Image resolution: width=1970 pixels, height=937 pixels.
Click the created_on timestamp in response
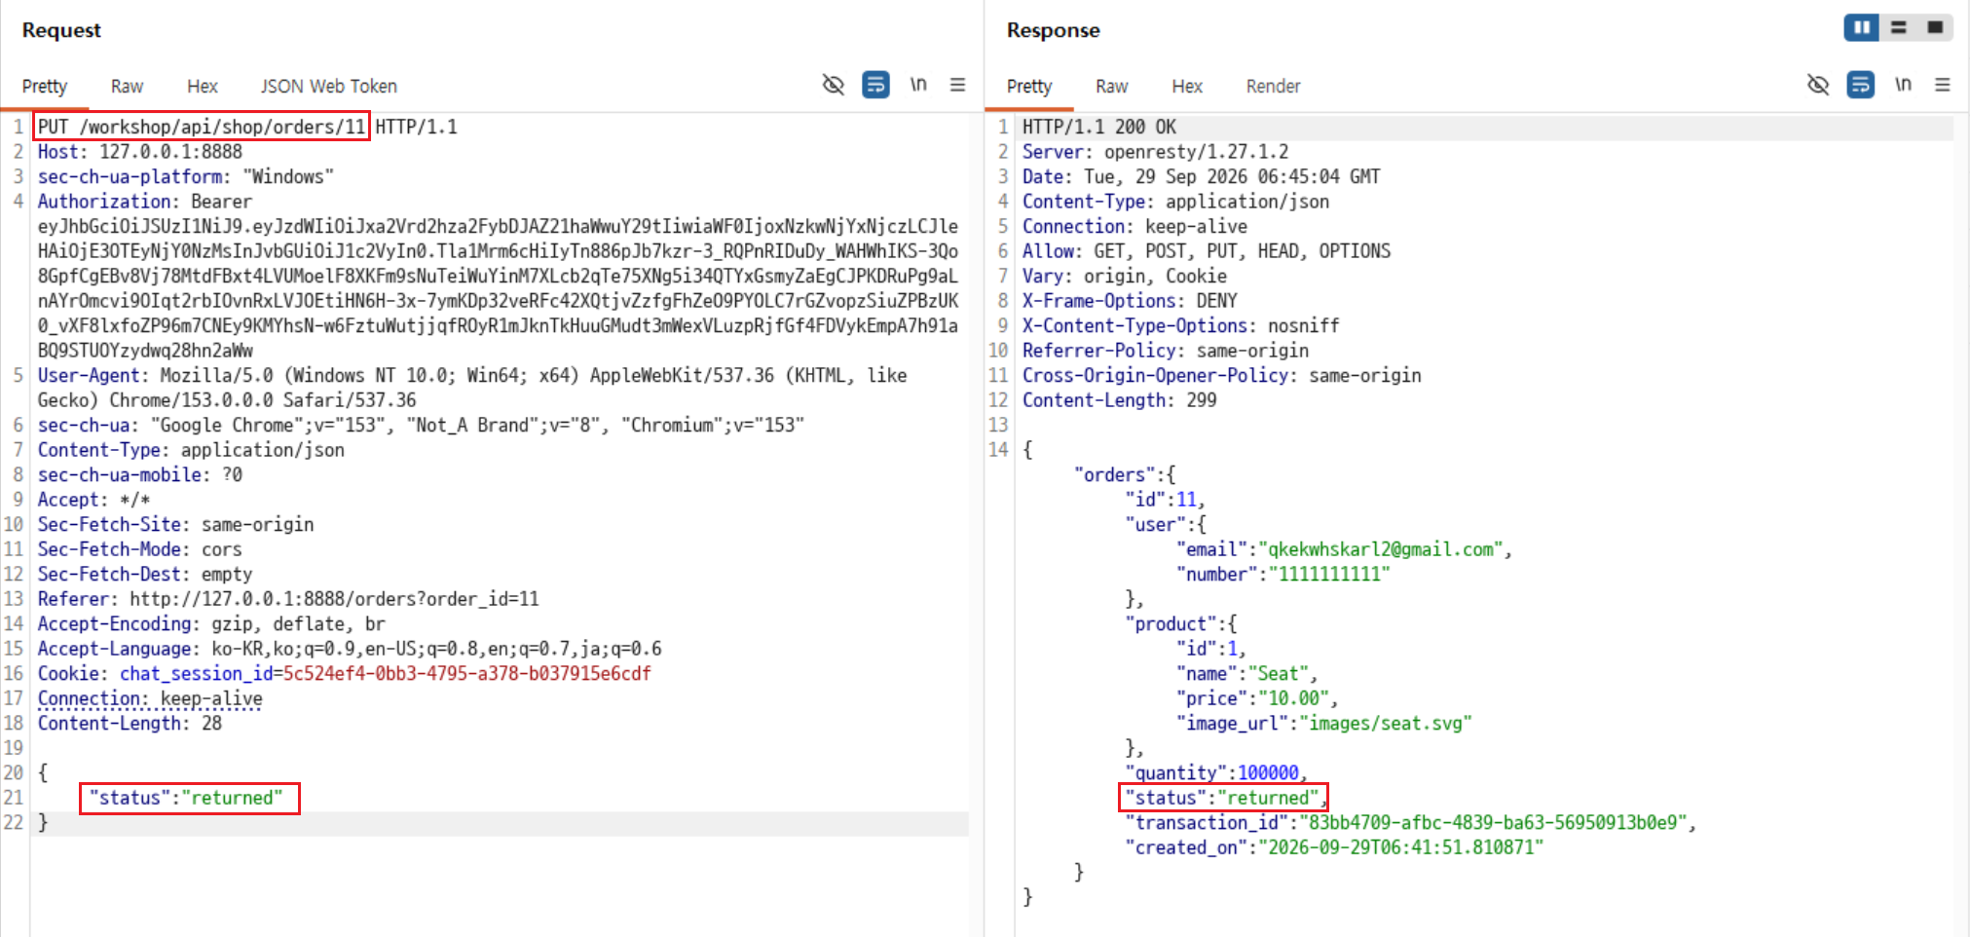pyautogui.click(x=1401, y=847)
